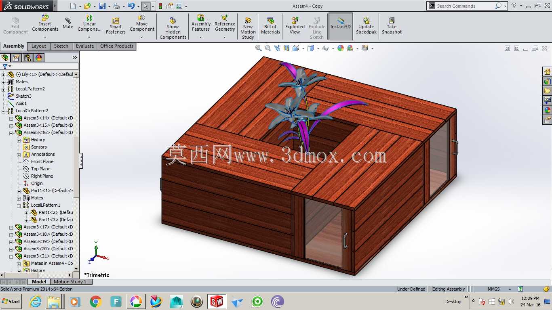Viewport: 552px width, 310px height.
Task: Switch to the Sketch tab
Action: [x=61, y=46]
